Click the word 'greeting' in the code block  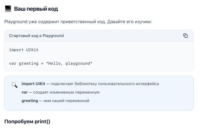29,63
